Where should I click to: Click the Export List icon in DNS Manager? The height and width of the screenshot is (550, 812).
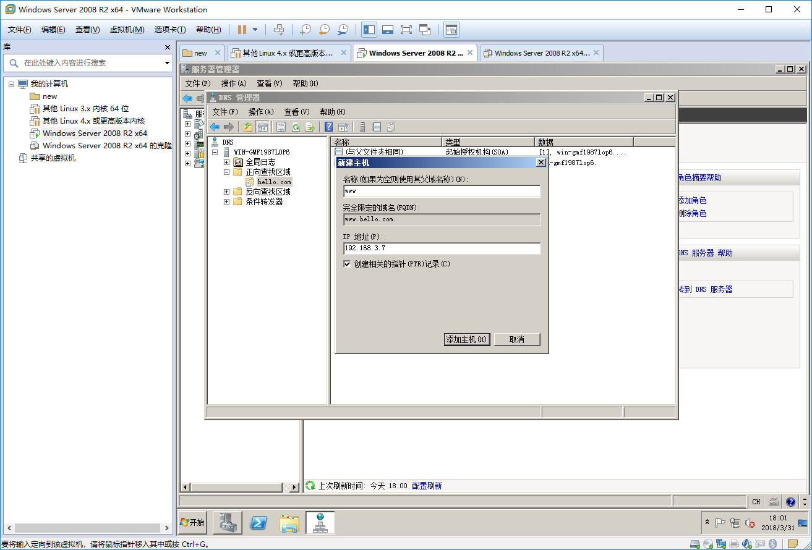(x=309, y=127)
